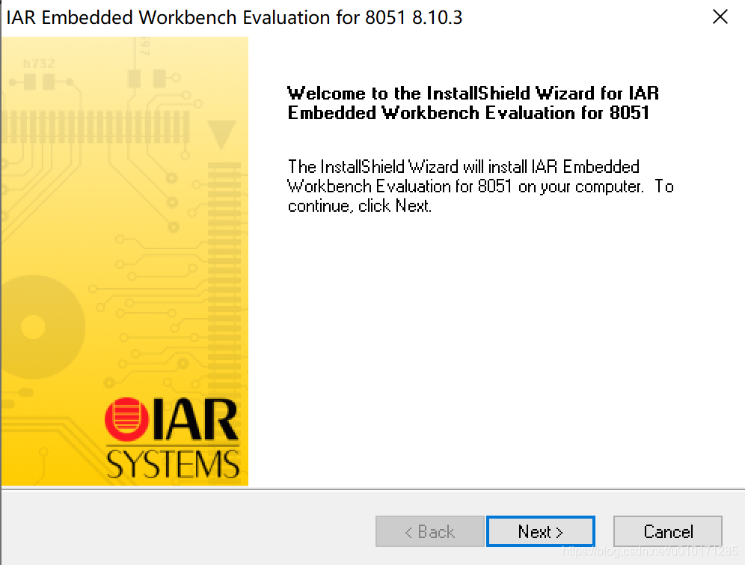The width and height of the screenshot is (745, 565).
Task: Close the installer window with the X
Action: (720, 16)
